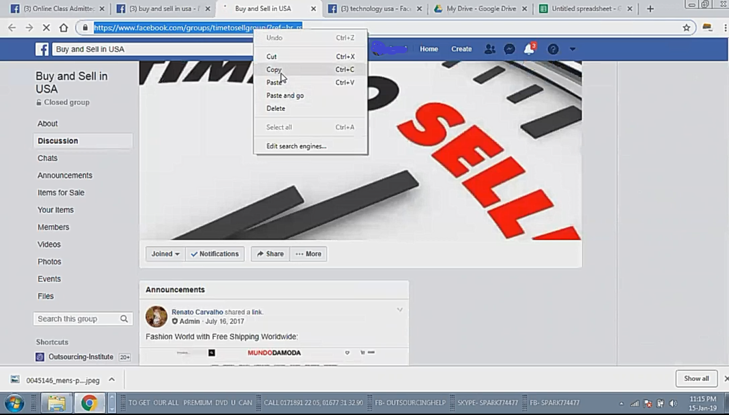
Task: Click the browser Home icon
Action: point(63,28)
